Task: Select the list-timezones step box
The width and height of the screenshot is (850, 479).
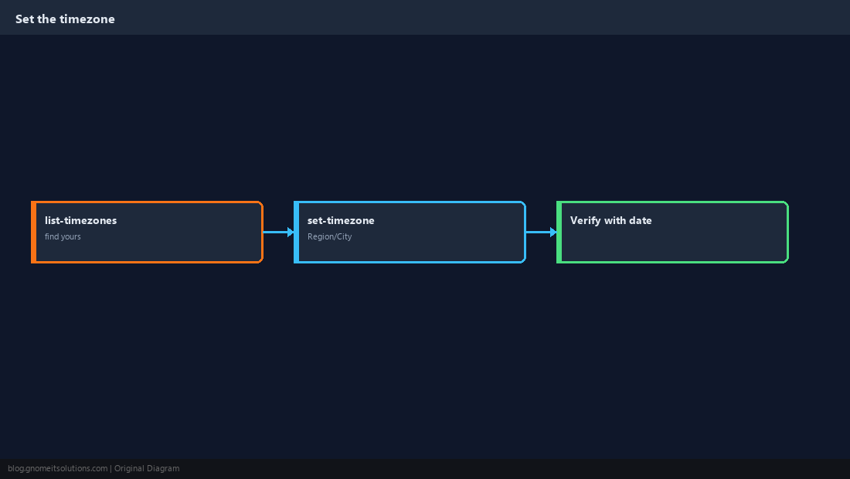Action: tap(147, 232)
